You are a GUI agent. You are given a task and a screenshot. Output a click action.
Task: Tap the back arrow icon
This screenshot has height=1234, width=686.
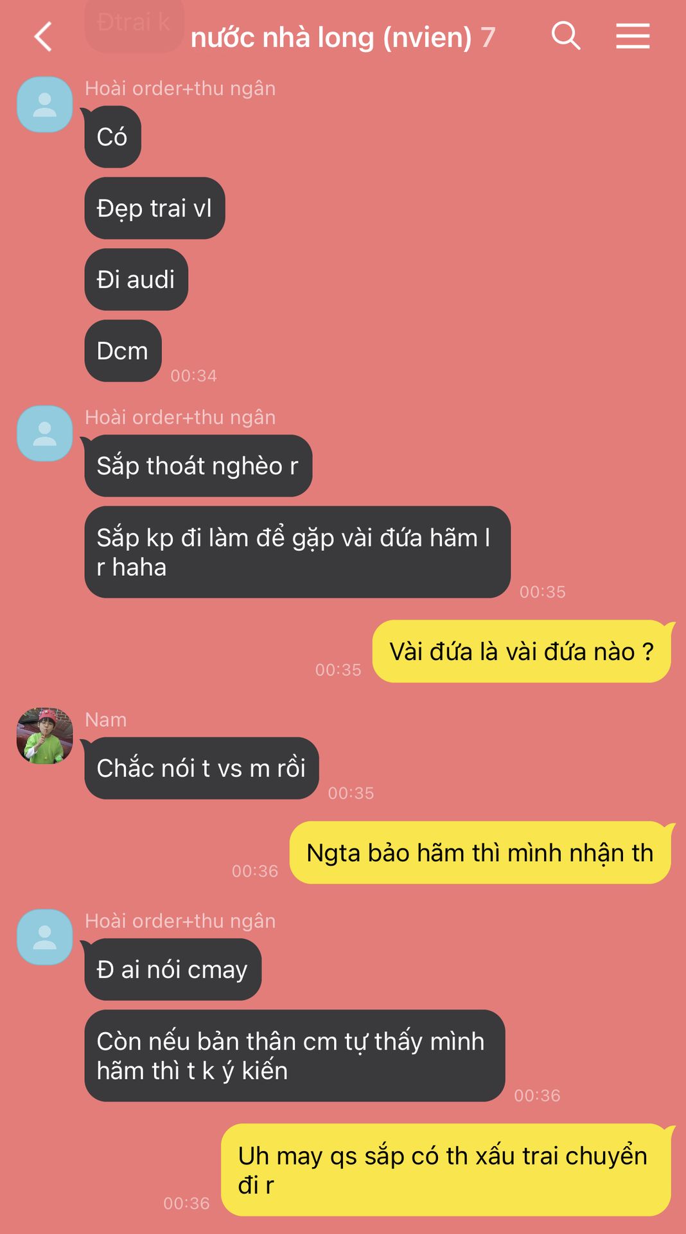click(43, 36)
